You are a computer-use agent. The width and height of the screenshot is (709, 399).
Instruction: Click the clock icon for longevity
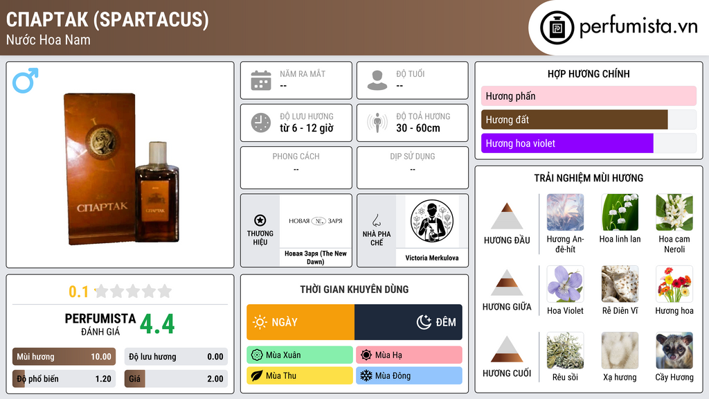tap(261, 123)
